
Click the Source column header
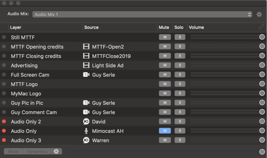tap(91, 27)
